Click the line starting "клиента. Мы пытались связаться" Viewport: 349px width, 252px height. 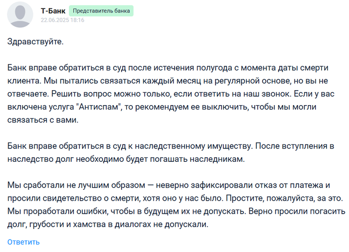tap(168, 81)
